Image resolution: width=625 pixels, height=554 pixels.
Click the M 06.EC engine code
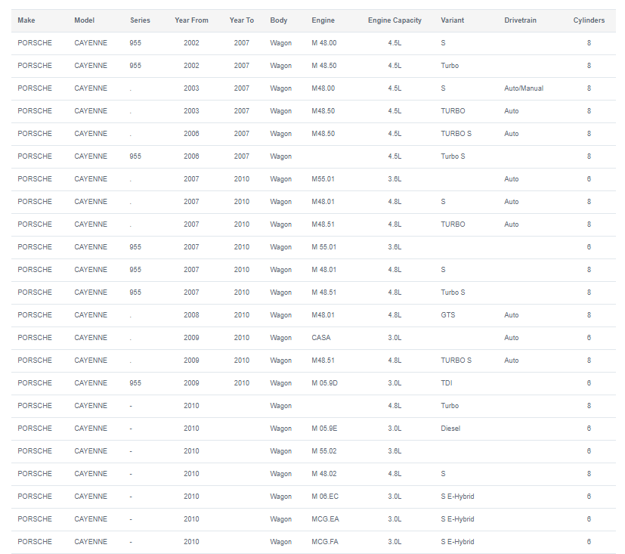[325, 497]
